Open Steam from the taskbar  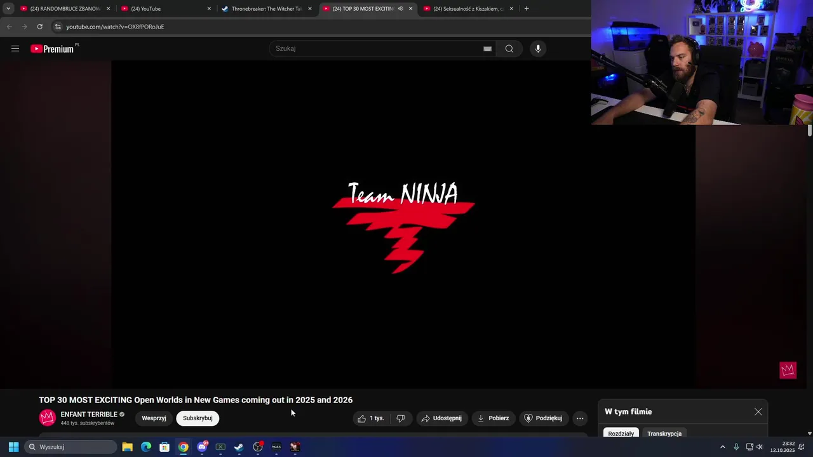[239, 447]
